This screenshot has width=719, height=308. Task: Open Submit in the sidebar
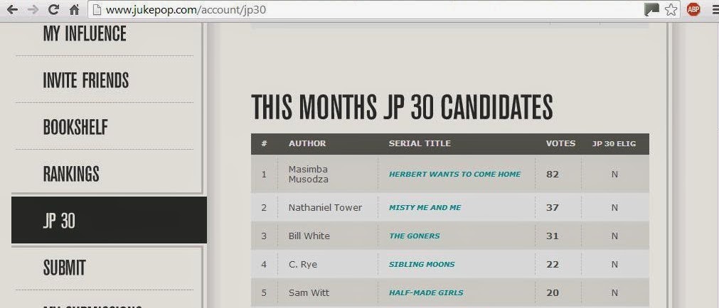pos(64,268)
